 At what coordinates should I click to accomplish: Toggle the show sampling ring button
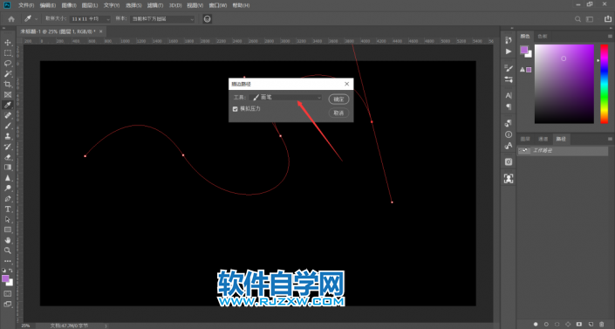coord(207,19)
